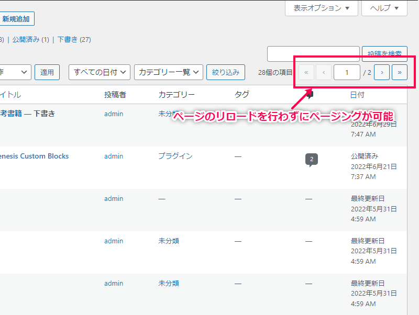The image size is (419, 315).
Task: Open the bulk action dropdown
Action: click(15, 72)
